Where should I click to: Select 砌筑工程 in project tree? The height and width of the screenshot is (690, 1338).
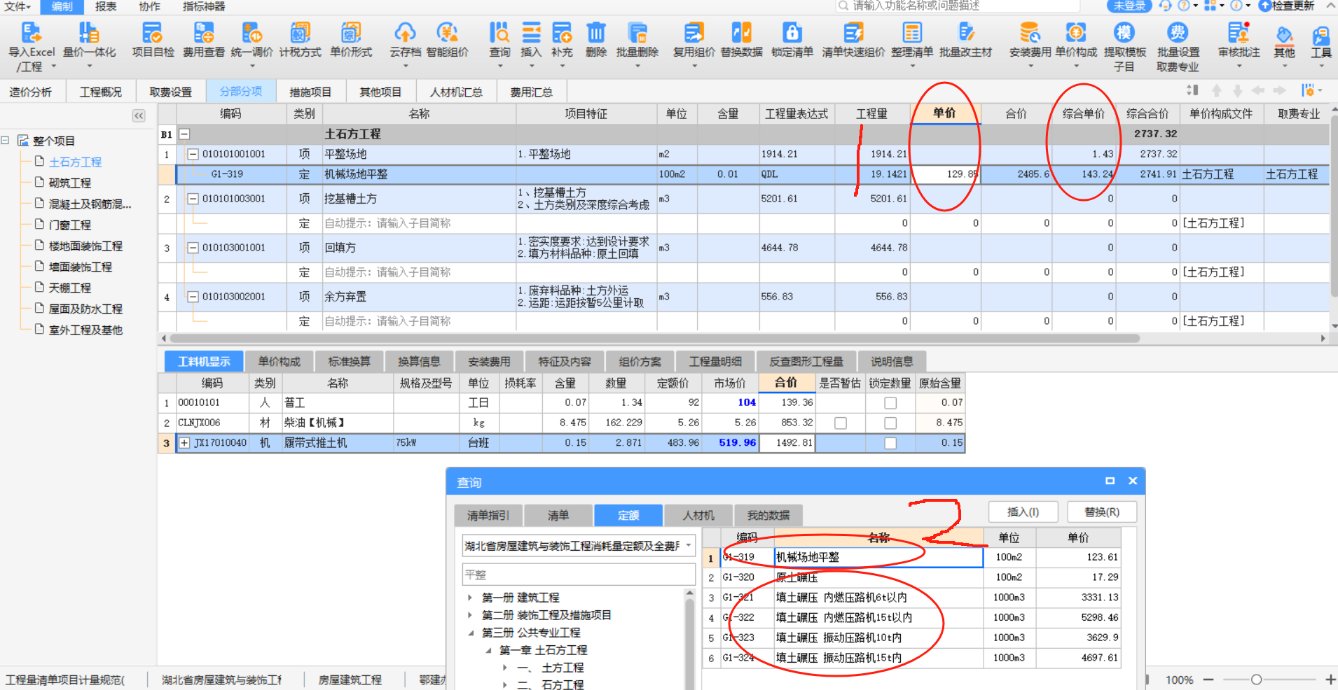70,183
